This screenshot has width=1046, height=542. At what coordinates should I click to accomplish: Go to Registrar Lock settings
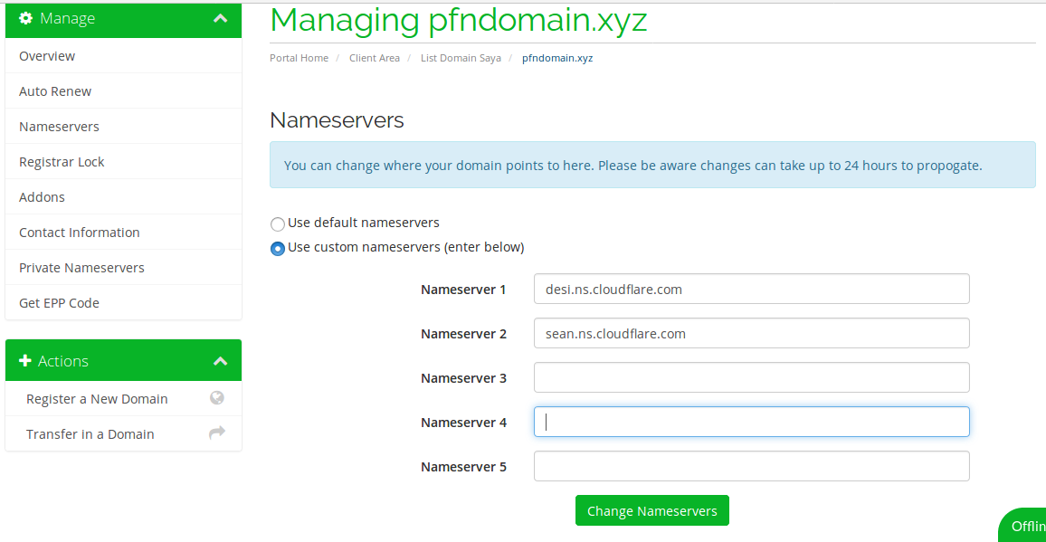(x=123, y=162)
